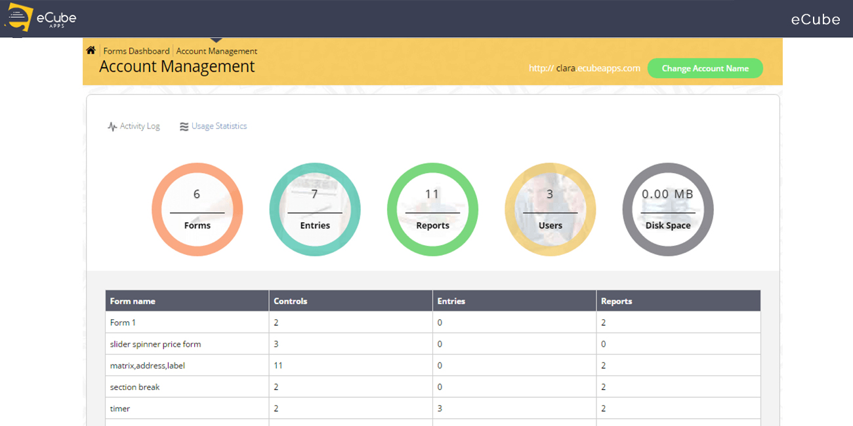This screenshot has width=853, height=426.
Task: Click the Reports counter circle showing 11
Action: click(x=432, y=208)
